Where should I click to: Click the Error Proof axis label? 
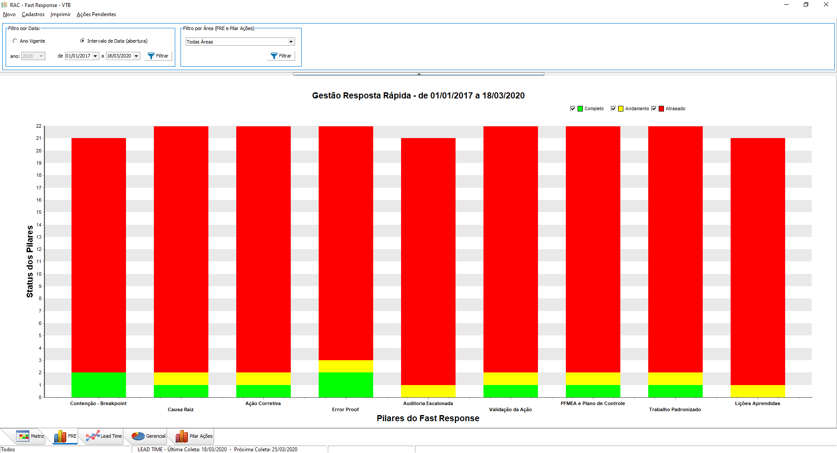click(345, 409)
